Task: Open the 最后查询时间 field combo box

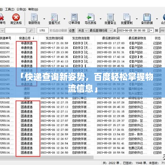Action: coord(101,31)
